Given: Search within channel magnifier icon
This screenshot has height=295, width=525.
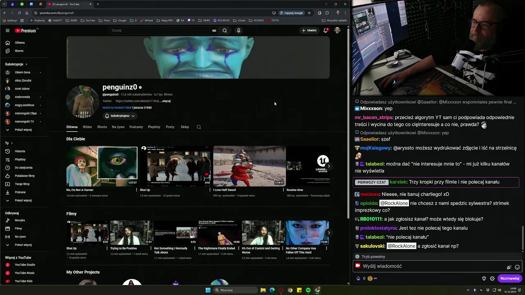Looking at the screenshot, I should click(199, 127).
